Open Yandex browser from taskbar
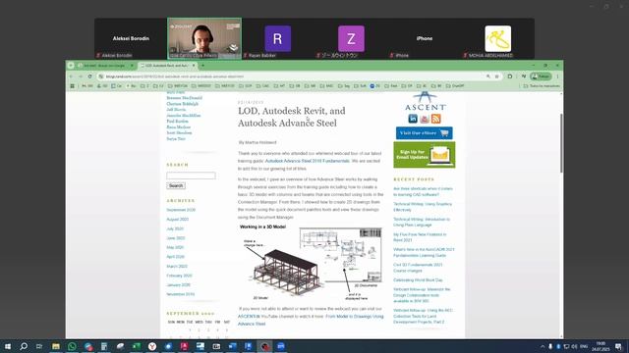The image size is (629, 353). [x=152, y=346]
